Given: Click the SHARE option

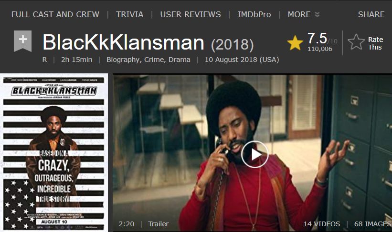Looking at the screenshot, I should tap(371, 14).
